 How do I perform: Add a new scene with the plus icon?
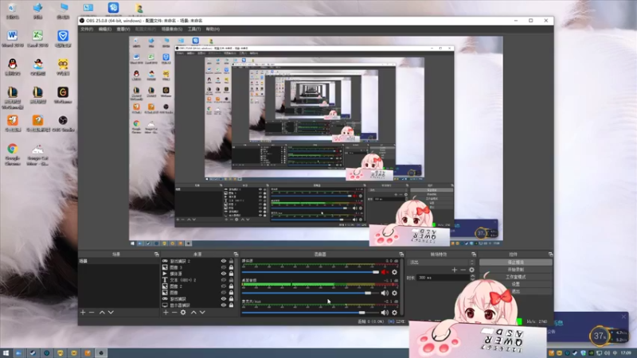pyautogui.click(x=83, y=313)
